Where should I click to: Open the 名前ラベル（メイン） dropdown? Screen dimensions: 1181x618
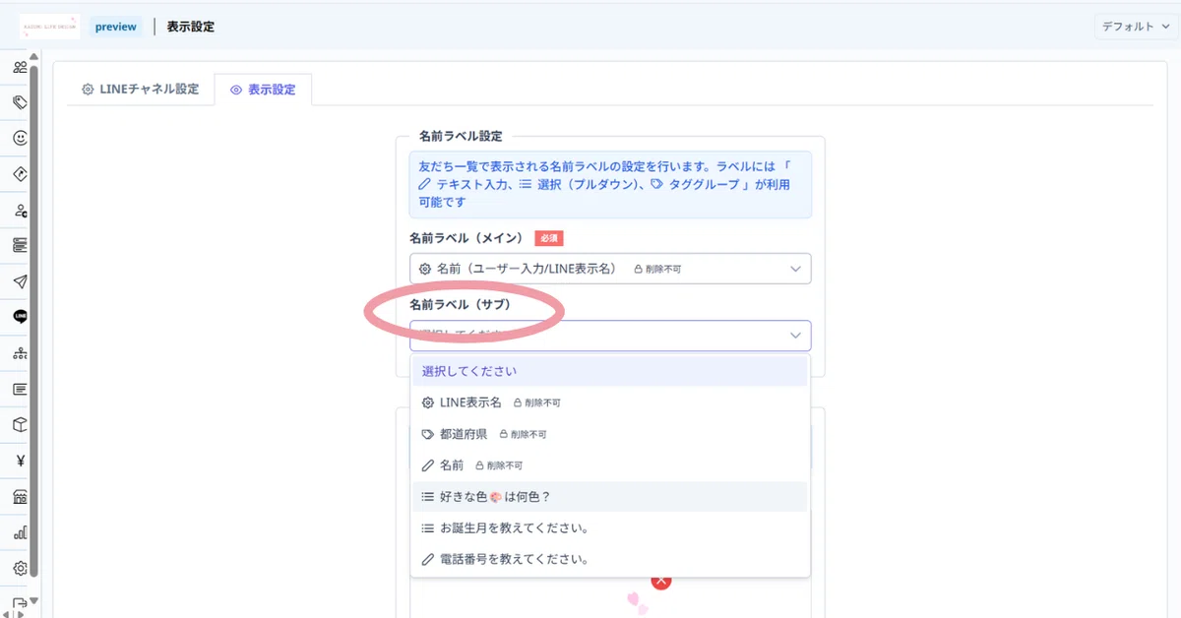[x=610, y=269]
